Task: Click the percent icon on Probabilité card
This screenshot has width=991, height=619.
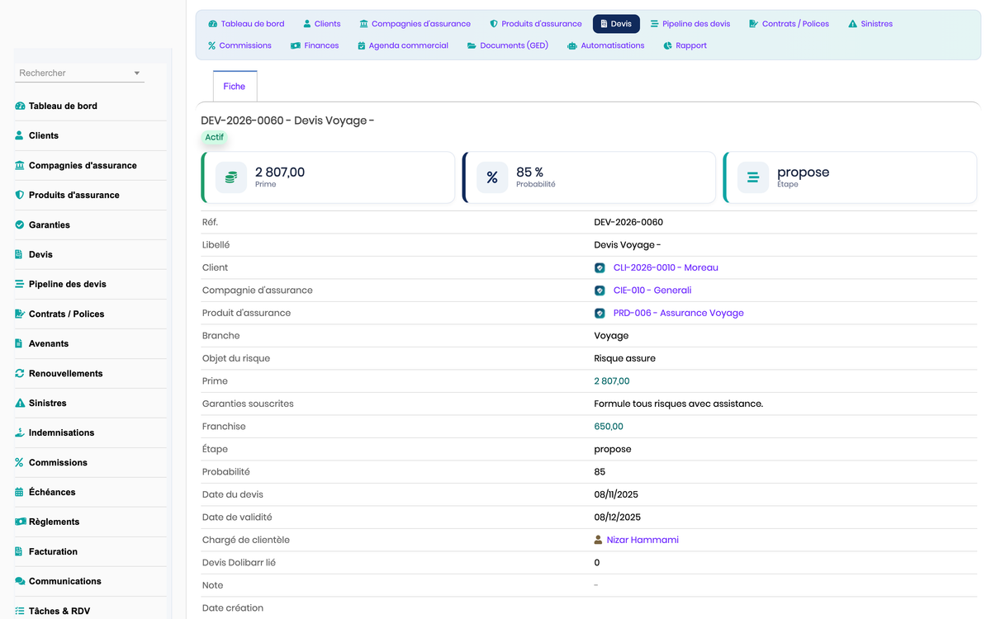Action: (x=492, y=177)
